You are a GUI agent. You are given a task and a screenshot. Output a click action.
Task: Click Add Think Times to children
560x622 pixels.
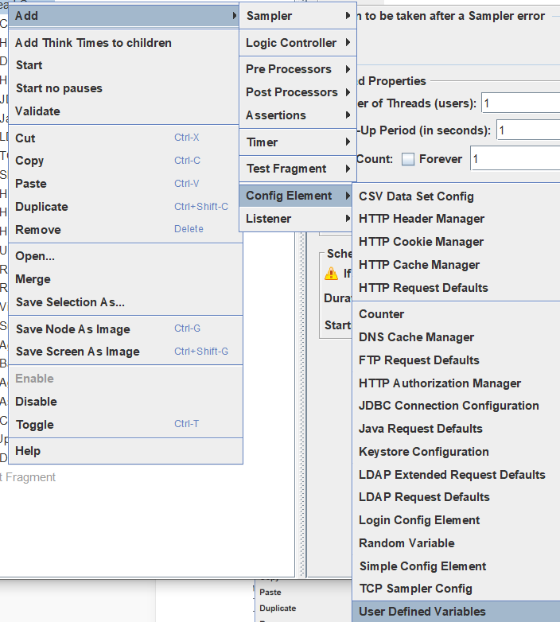point(126,43)
